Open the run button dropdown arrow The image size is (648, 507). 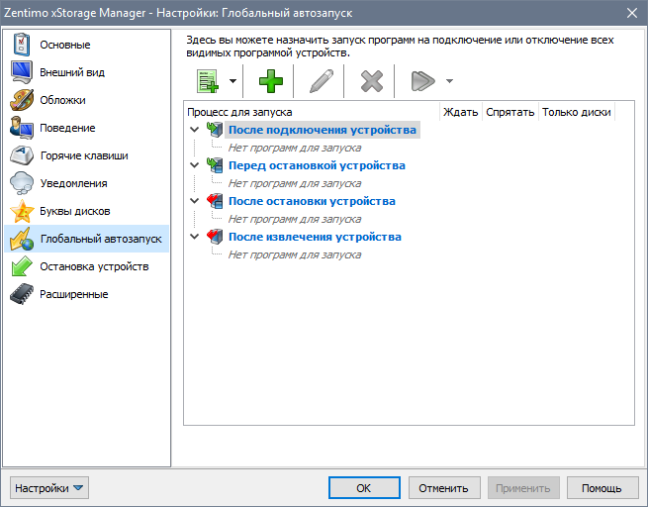[x=449, y=81]
